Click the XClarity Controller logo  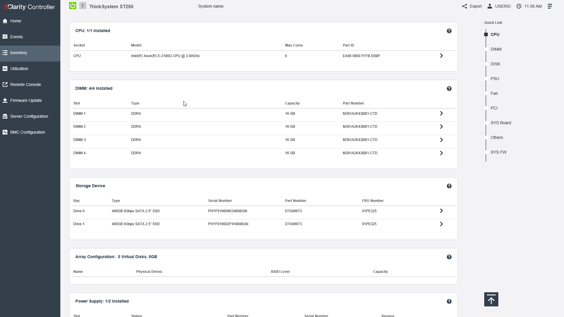(29, 7)
